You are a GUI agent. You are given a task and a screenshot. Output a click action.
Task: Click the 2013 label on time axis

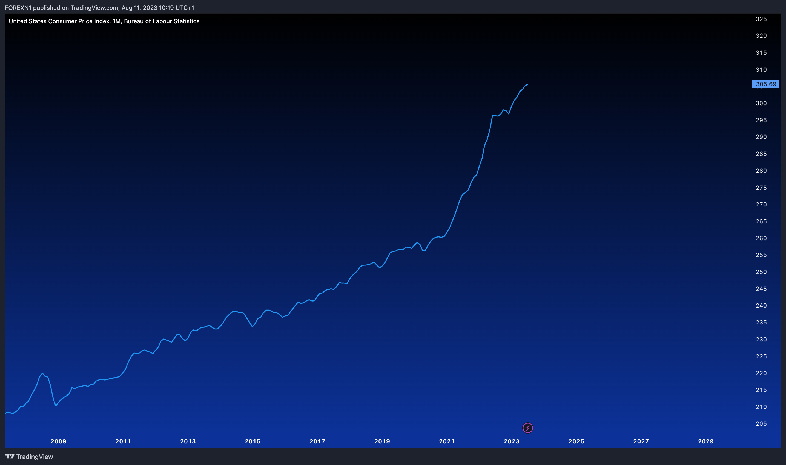188,441
